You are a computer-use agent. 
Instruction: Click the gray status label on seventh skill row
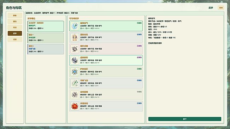click(139, 92)
